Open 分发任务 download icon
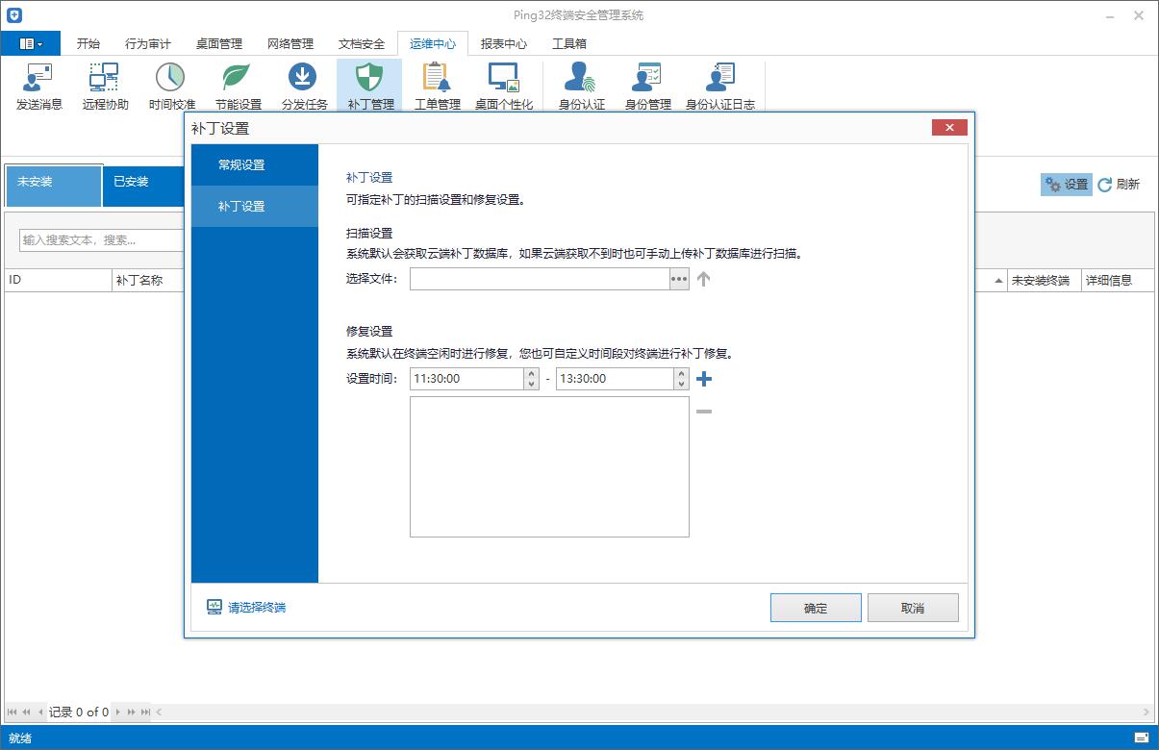The height and width of the screenshot is (750, 1159). click(304, 86)
